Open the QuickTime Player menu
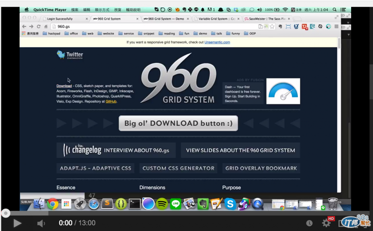 pos(50,9)
